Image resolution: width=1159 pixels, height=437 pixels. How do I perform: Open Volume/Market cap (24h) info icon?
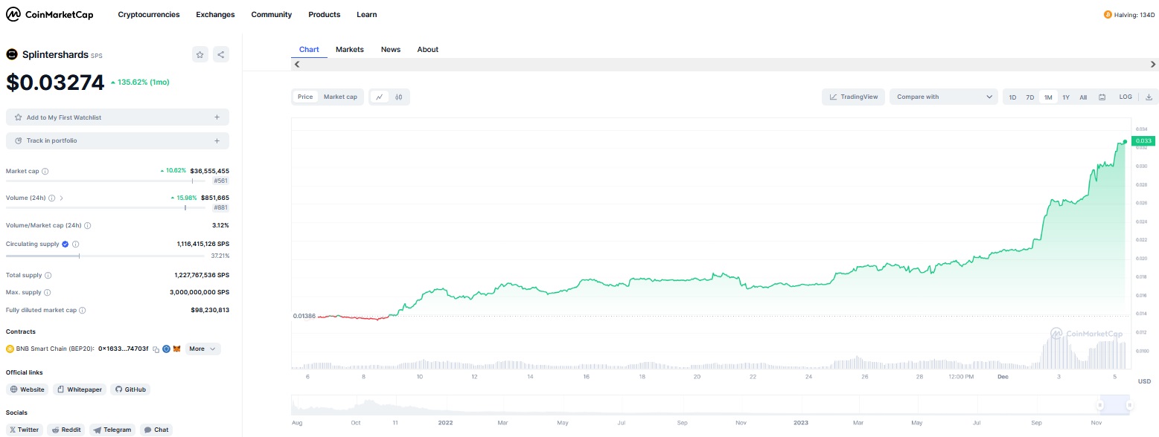pos(88,225)
